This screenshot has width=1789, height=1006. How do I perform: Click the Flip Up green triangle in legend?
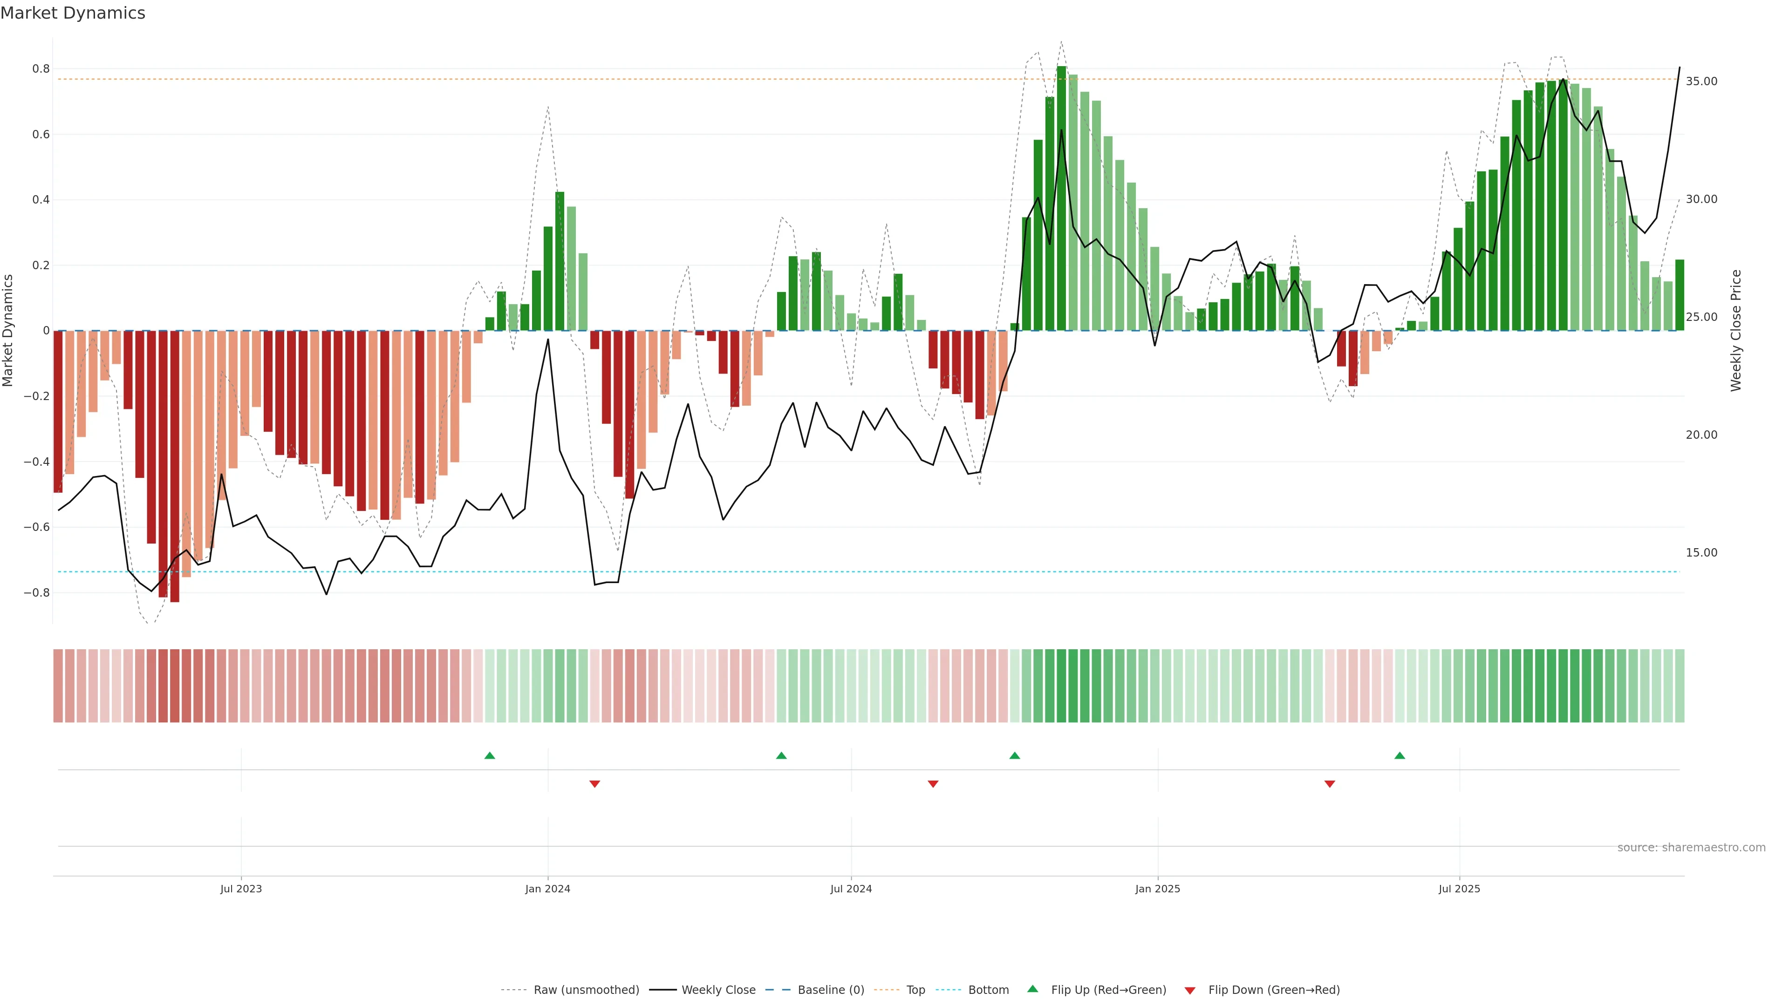tap(1033, 989)
